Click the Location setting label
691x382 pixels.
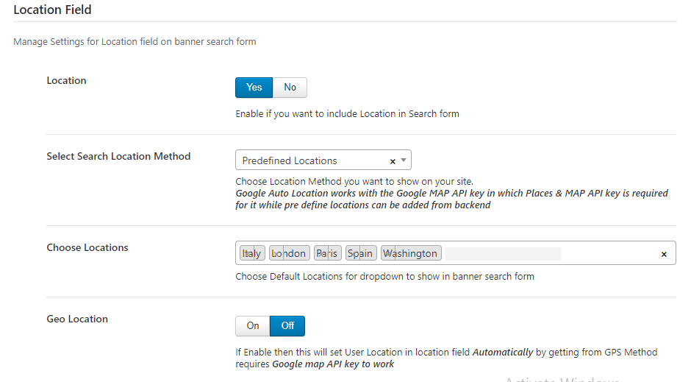66,80
